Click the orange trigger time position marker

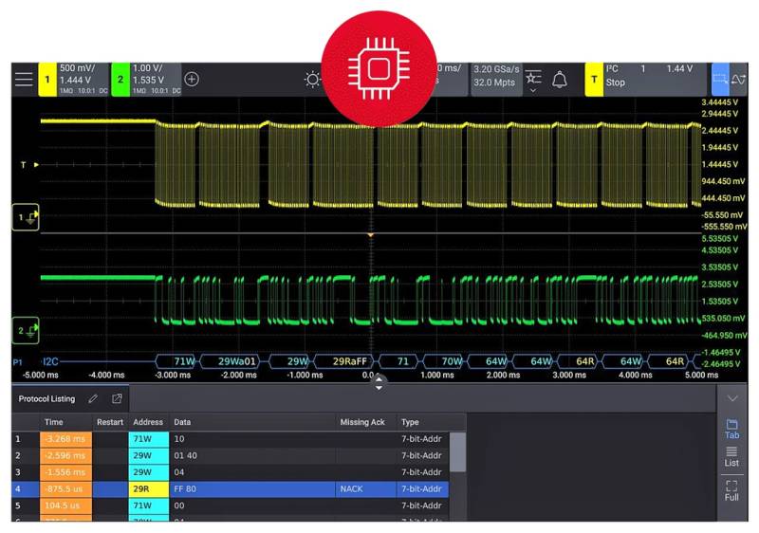point(370,235)
